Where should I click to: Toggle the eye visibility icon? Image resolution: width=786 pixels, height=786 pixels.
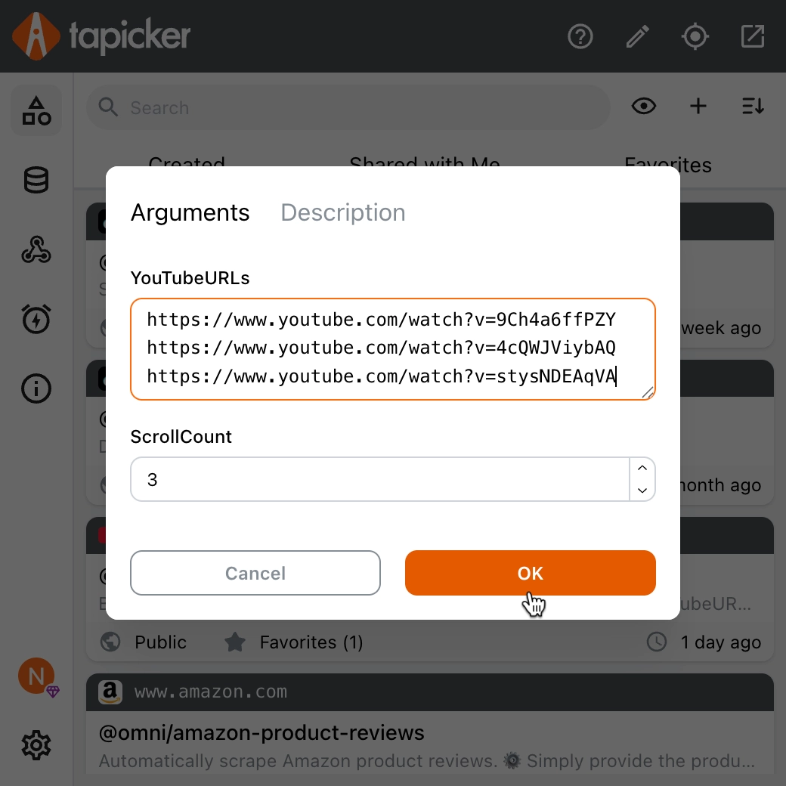pyautogui.click(x=644, y=107)
